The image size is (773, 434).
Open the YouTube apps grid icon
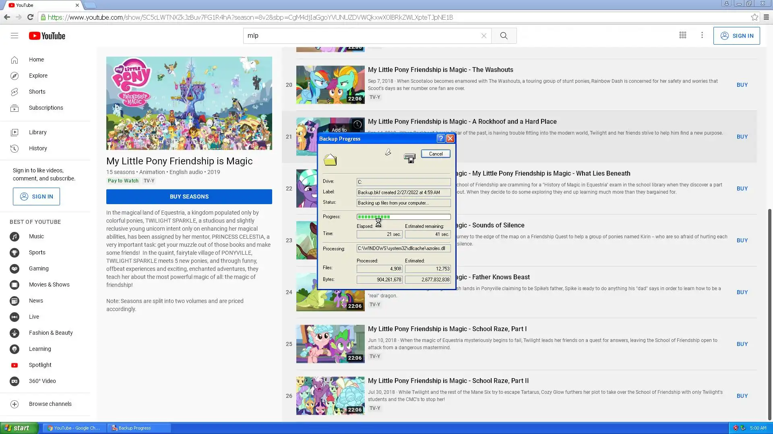(x=683, y=35)
